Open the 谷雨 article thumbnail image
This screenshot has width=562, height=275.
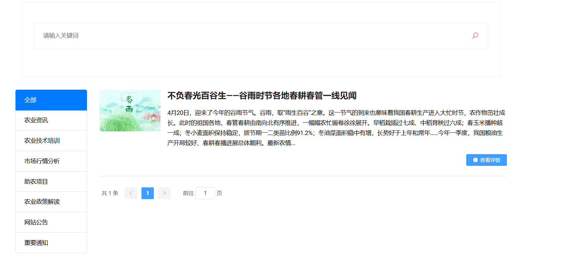pos(130,110)
